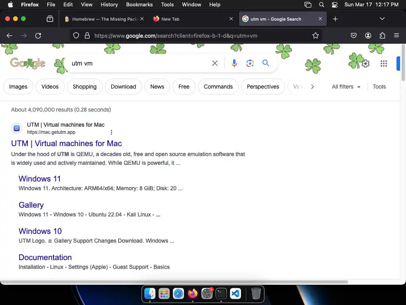Screen dimensions: 406x305
Task: Show more search filter chips with the arrow
Action: coord(312,87)
